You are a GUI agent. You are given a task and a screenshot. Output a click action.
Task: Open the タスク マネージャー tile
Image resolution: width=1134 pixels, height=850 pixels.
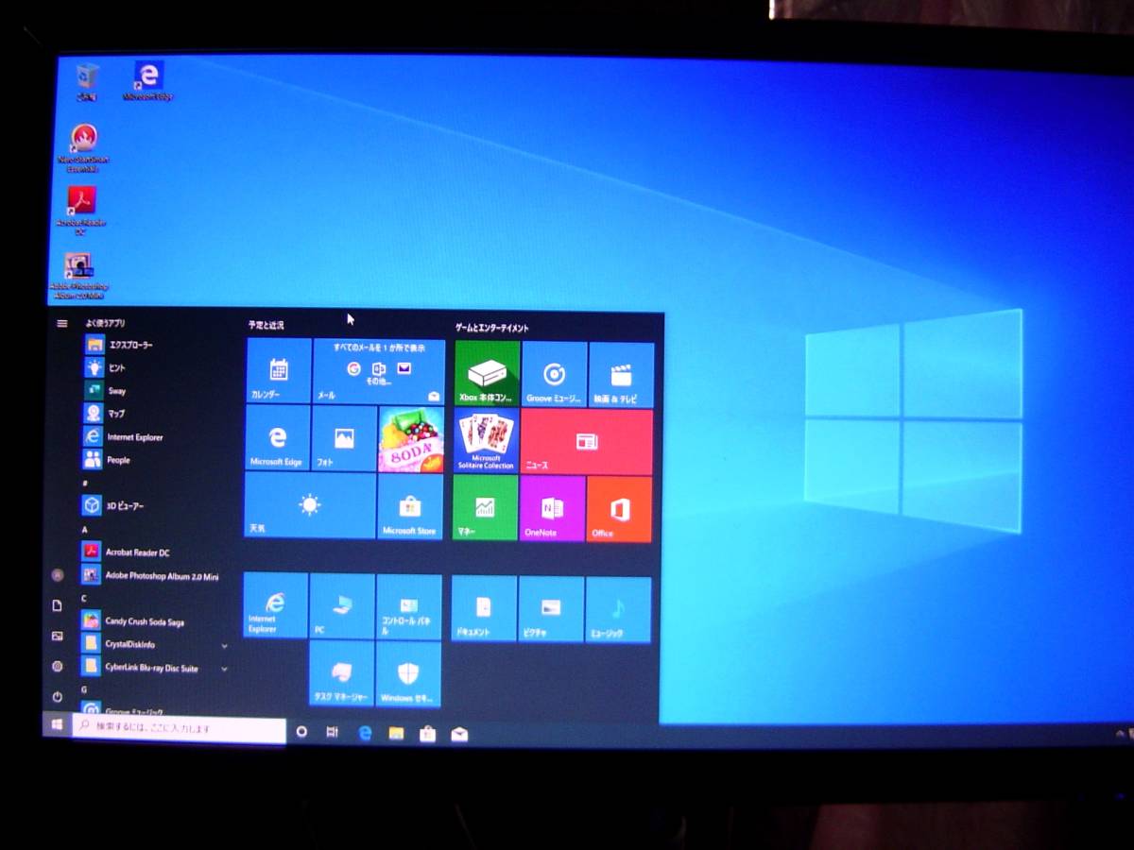[x=341, y=673]
